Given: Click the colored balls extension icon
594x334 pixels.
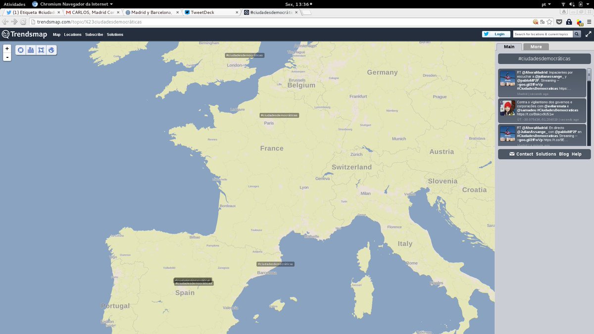Looking at the screenshot, I should pyautogui.click(x=580, y=22).
